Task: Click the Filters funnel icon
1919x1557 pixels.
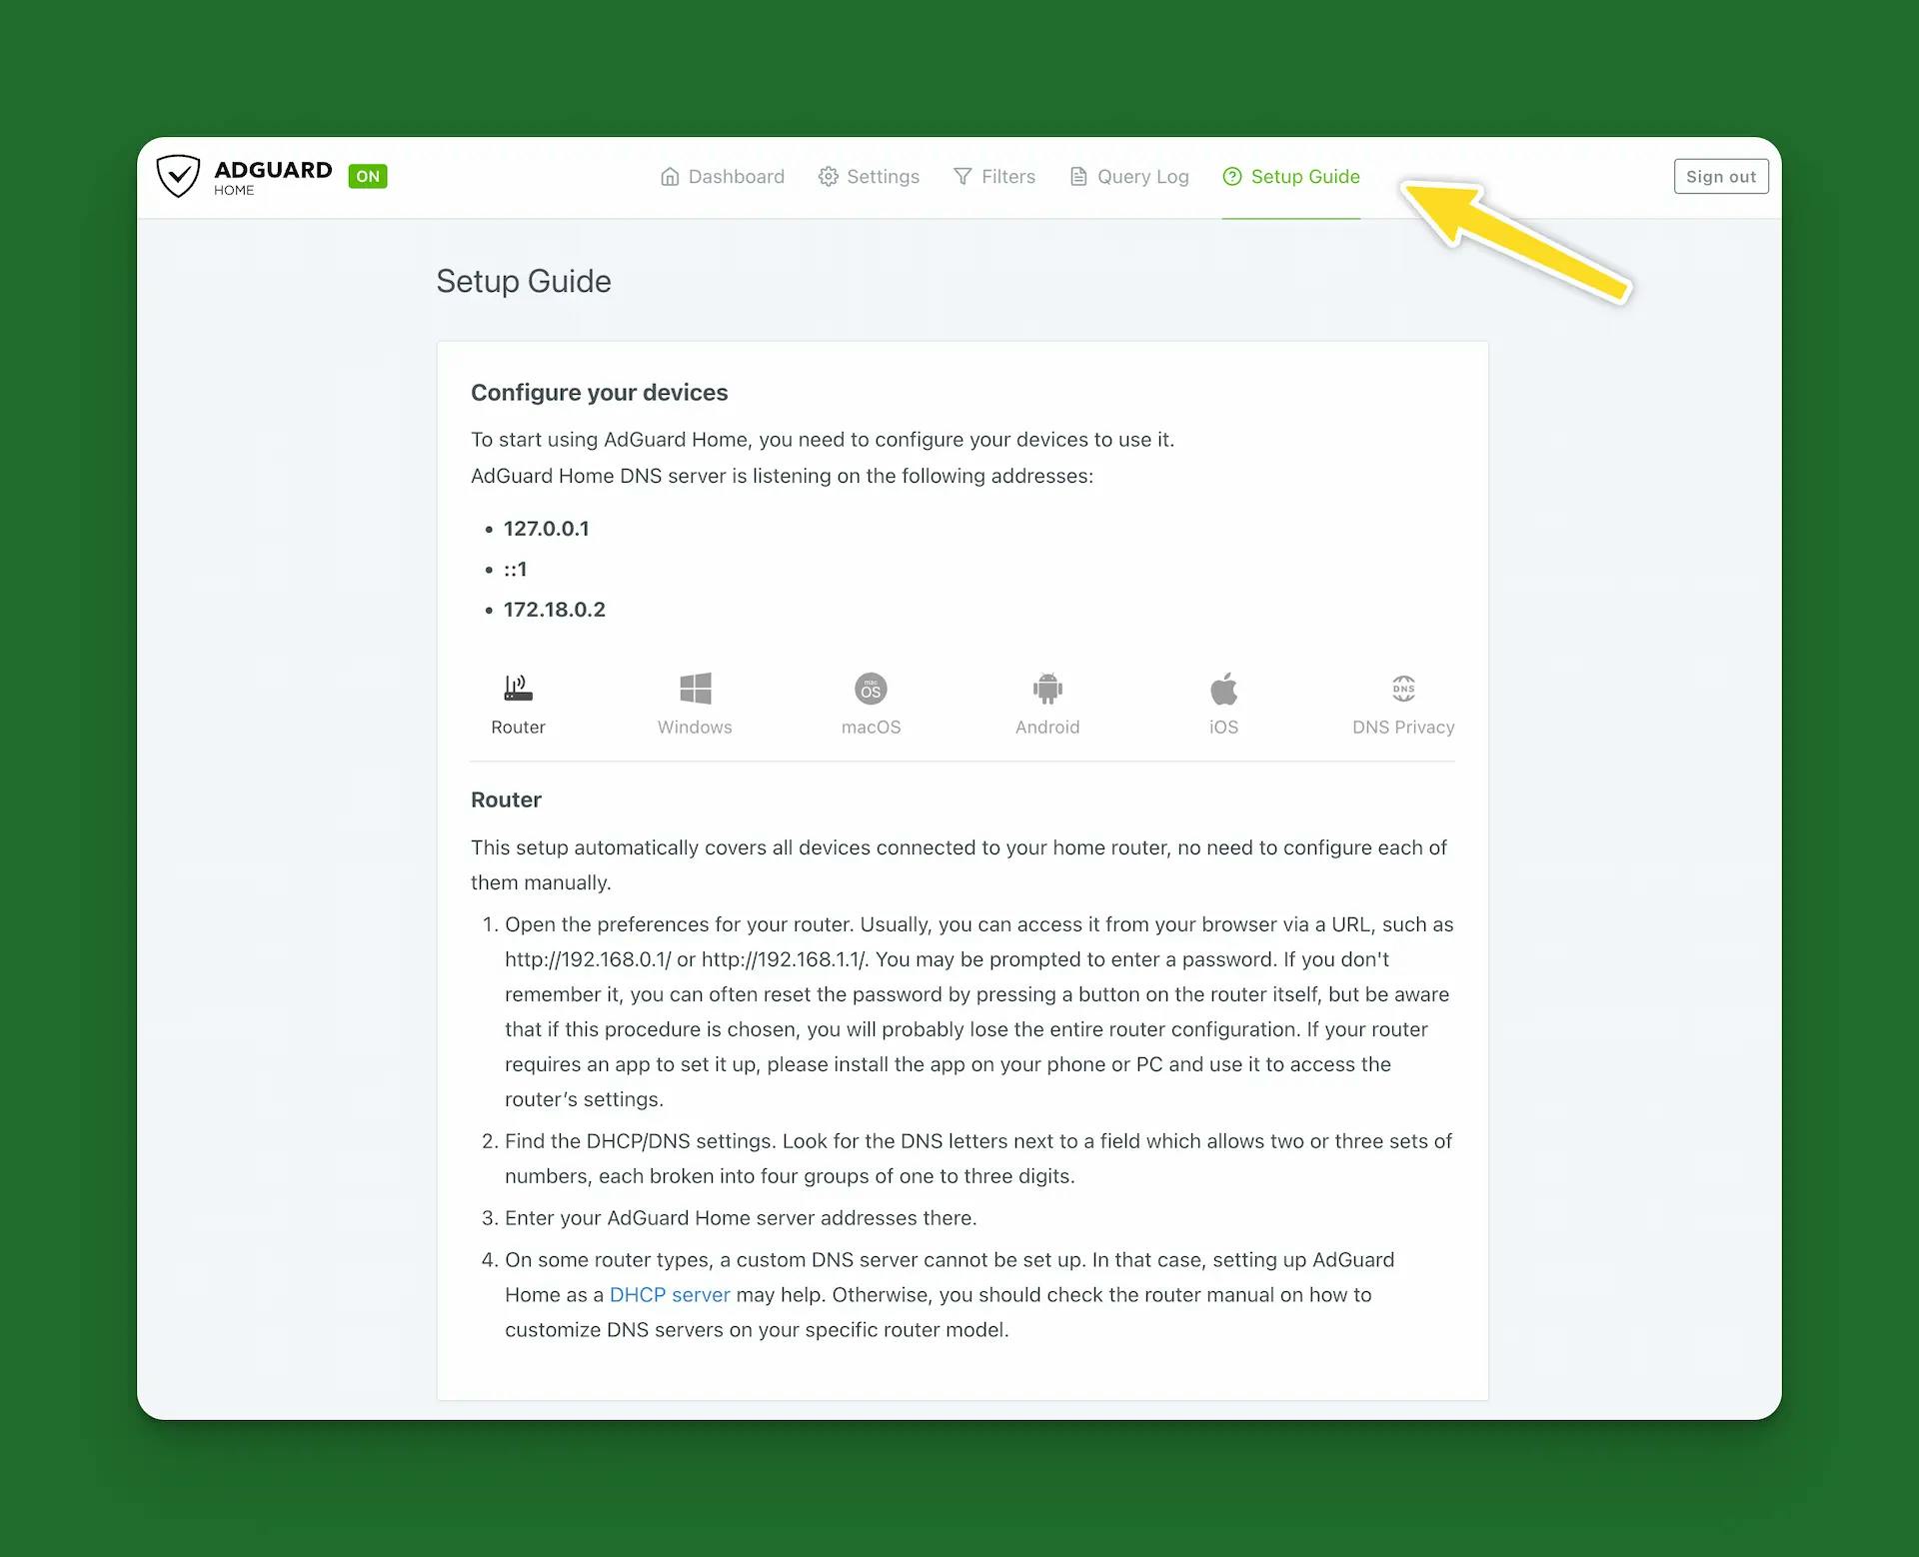Action: pos(962,177)
